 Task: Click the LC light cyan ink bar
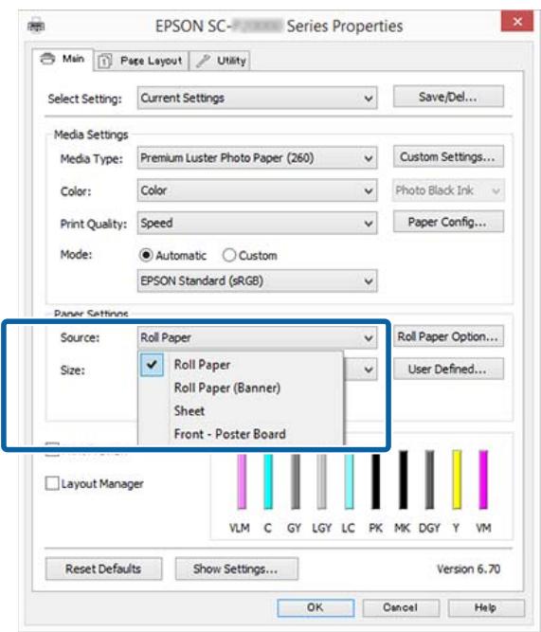(x=349, y=480)
